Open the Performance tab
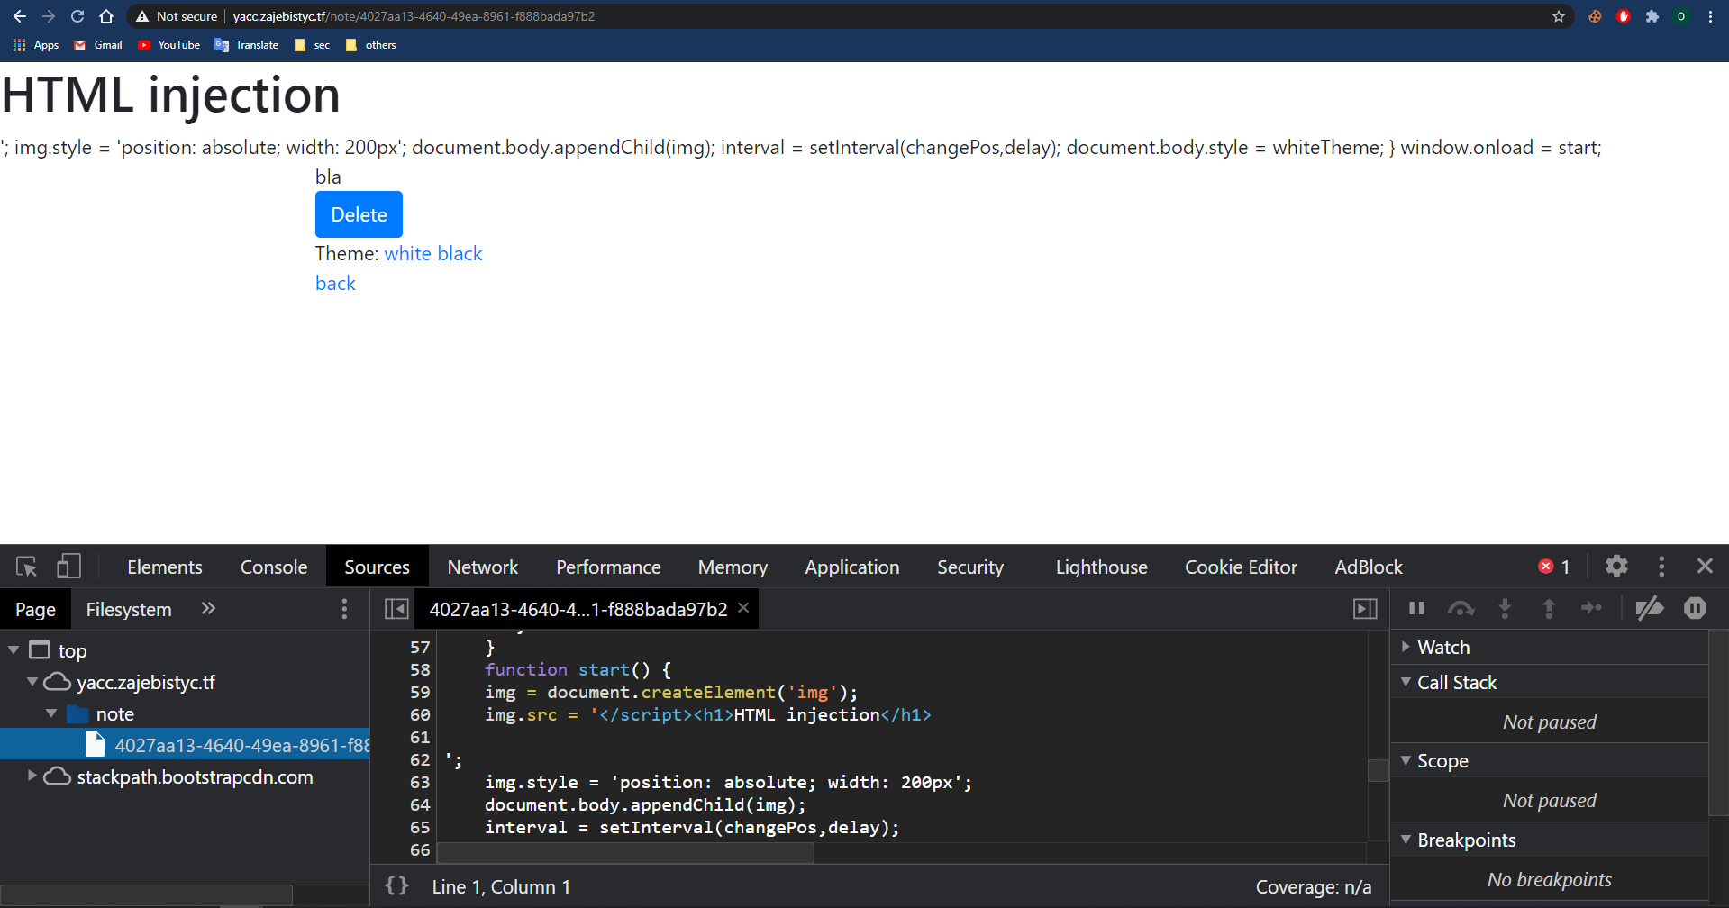The image size is (1729, 908). 608,567
